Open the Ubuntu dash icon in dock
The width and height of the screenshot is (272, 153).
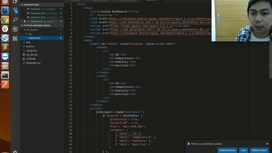5,2
